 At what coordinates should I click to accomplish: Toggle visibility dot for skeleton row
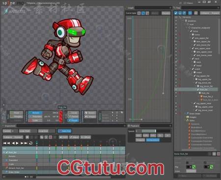coord(176,21)
